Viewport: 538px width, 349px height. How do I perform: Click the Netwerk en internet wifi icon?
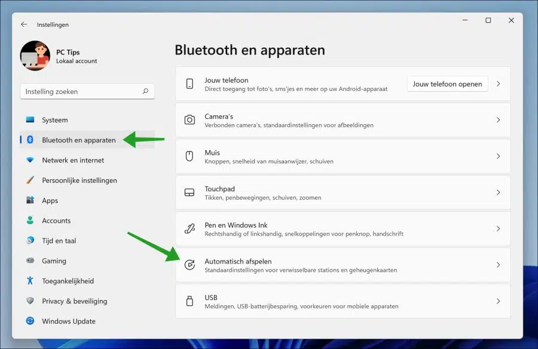click(x=30, y=160)
